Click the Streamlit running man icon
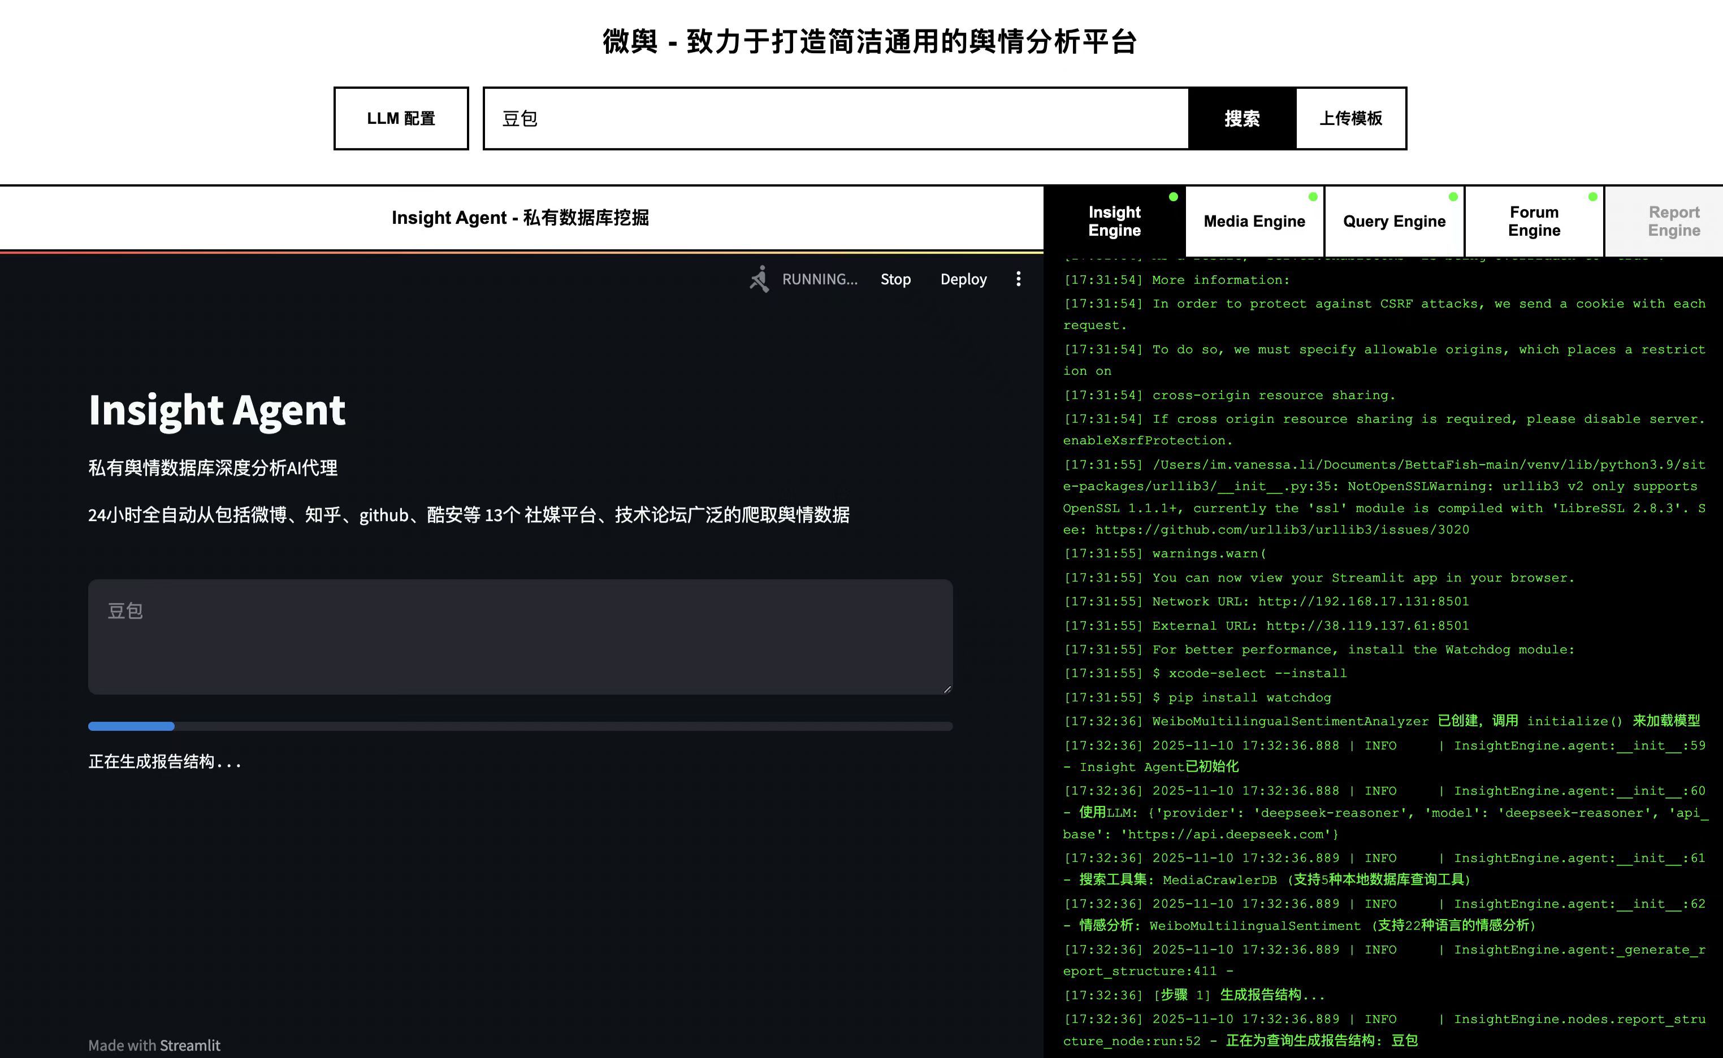Screen dimensions: 1723x1058 pos(759,279)
